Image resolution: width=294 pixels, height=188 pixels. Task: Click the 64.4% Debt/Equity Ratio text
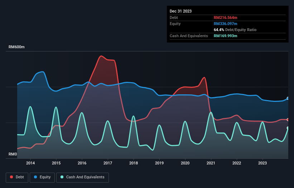pos(235,30)
